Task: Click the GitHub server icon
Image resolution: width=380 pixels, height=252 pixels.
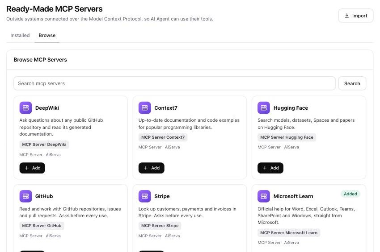Action: [x=25, y=196]
